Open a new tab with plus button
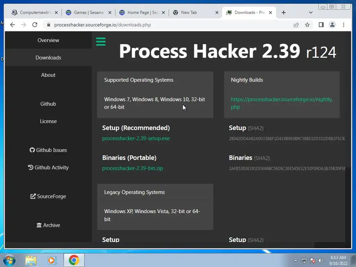This screenshot has height=267, width=356. (x=284, y=13)
